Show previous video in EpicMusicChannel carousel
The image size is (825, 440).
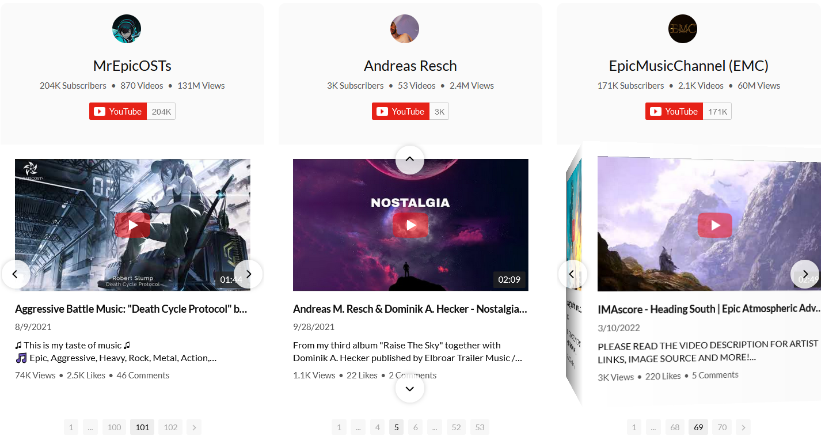click(x=572, y=274)
